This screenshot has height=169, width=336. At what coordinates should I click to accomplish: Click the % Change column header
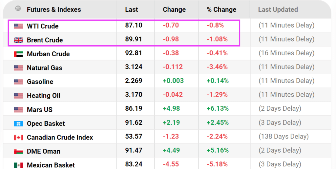221,9
